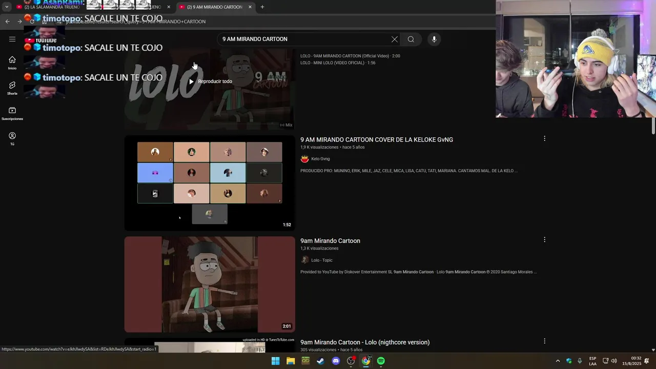The height and width of the screenshot is (369, 656).
Task: Click the magnifying glass search button
Action: coord(411,39)
